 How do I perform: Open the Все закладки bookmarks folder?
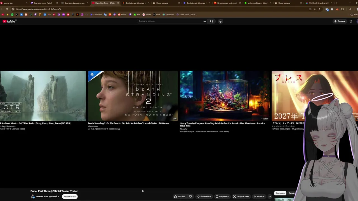354,15
